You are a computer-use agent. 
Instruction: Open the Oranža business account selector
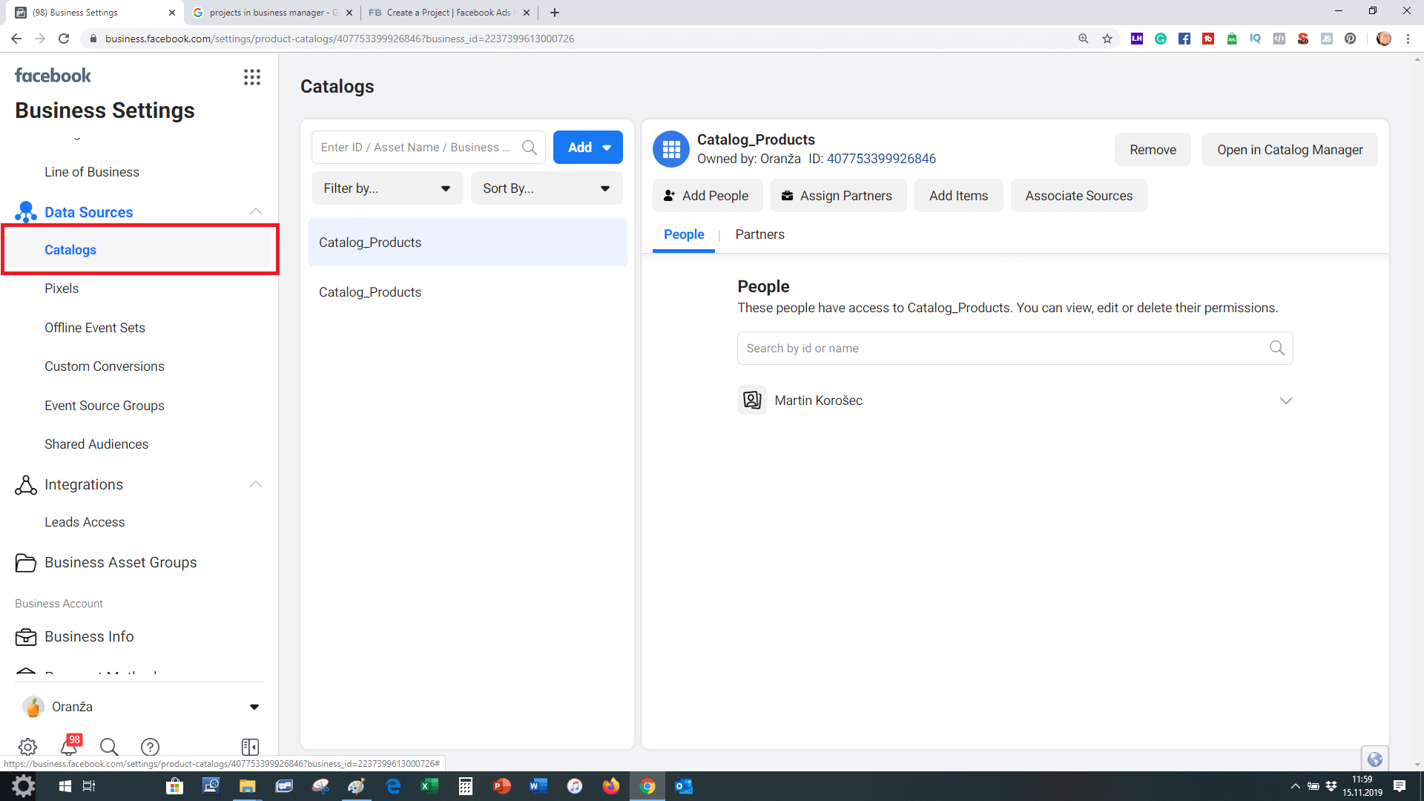[x=141, y=707]
